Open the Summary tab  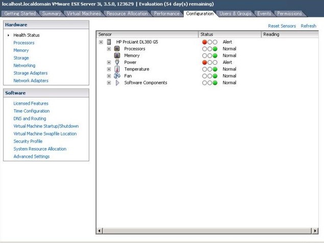(52, 14)
